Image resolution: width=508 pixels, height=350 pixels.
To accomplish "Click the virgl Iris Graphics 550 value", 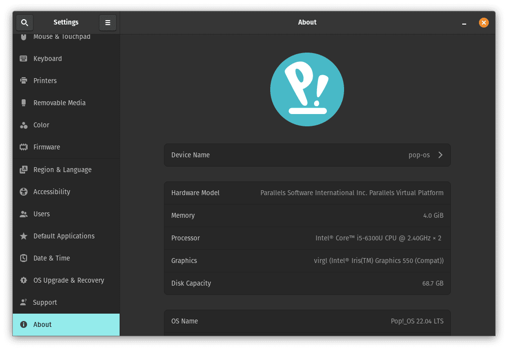I will (x=379, y=261).
